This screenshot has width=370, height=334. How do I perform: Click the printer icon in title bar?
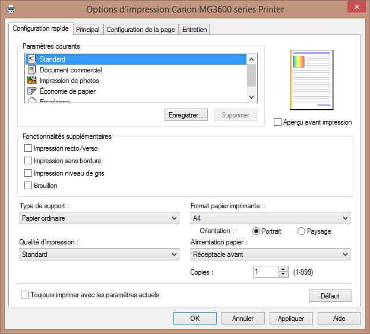(11, 9)
